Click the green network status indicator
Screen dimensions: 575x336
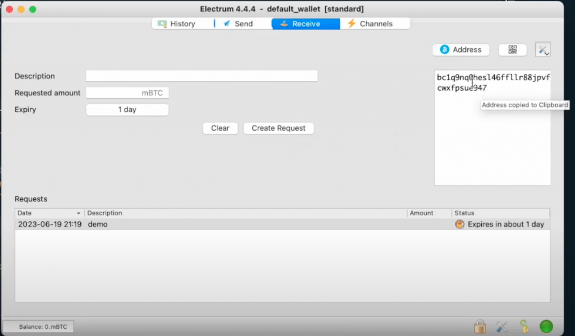[546, 326]
